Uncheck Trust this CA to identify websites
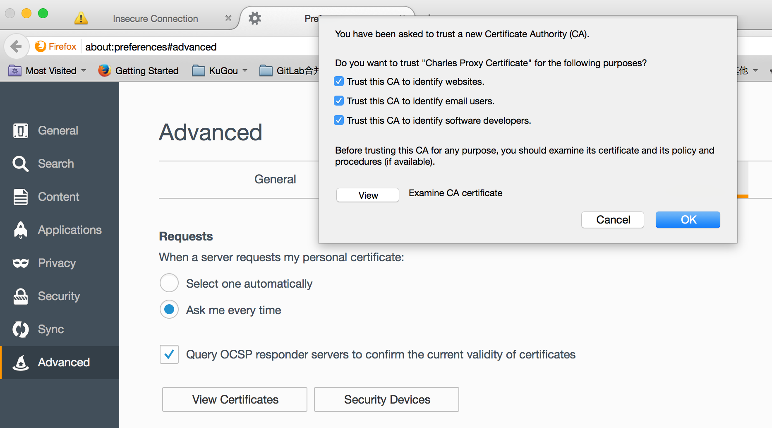The height and width of the screenshot is (428, 772). tap(339, 82)
